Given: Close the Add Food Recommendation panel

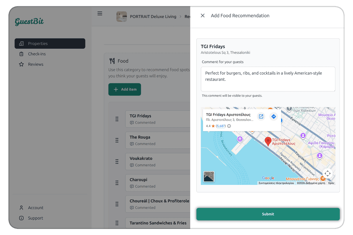Looking at the screenshot, I should (202, 15).
